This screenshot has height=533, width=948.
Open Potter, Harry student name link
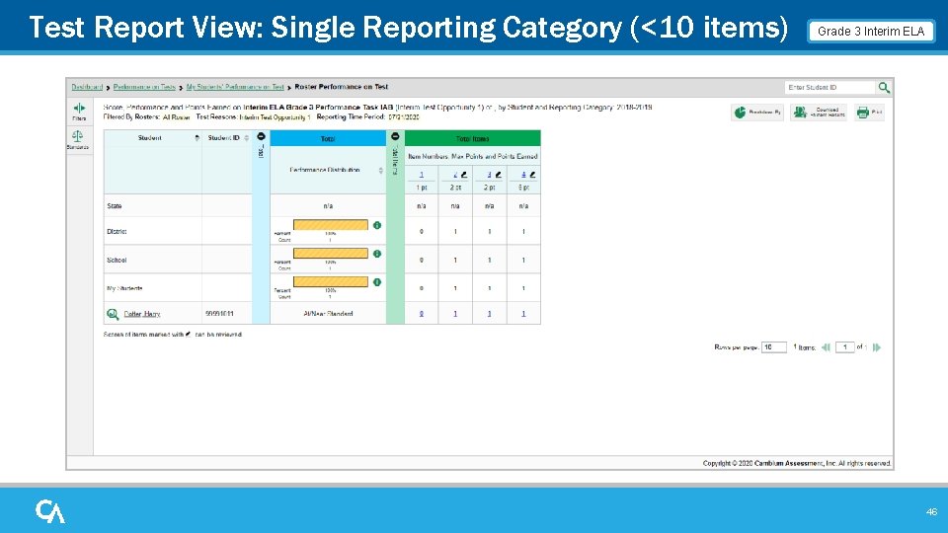pyautogui.click(x=142, y=314)
